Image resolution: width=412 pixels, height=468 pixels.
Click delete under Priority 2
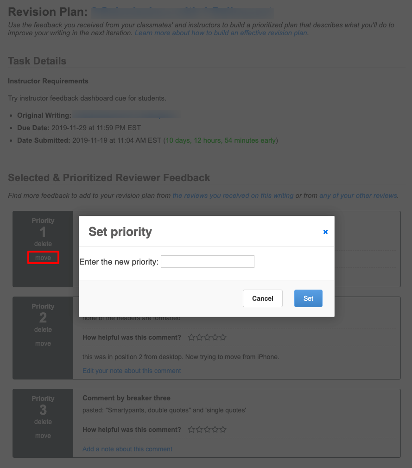tap(43, 329)
